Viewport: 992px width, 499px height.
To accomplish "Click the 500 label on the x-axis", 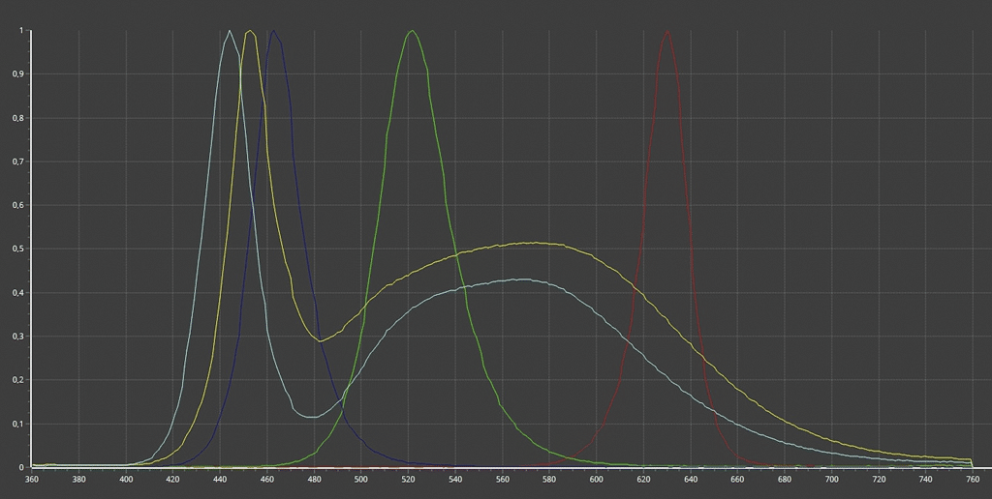I will [361, 479].
